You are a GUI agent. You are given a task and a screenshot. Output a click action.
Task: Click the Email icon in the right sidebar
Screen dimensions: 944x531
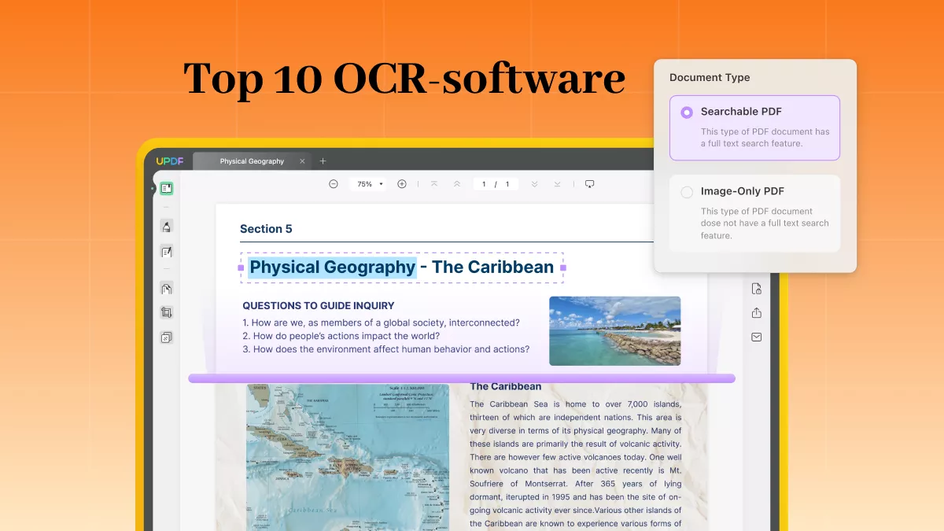click(x=756, y=337)
